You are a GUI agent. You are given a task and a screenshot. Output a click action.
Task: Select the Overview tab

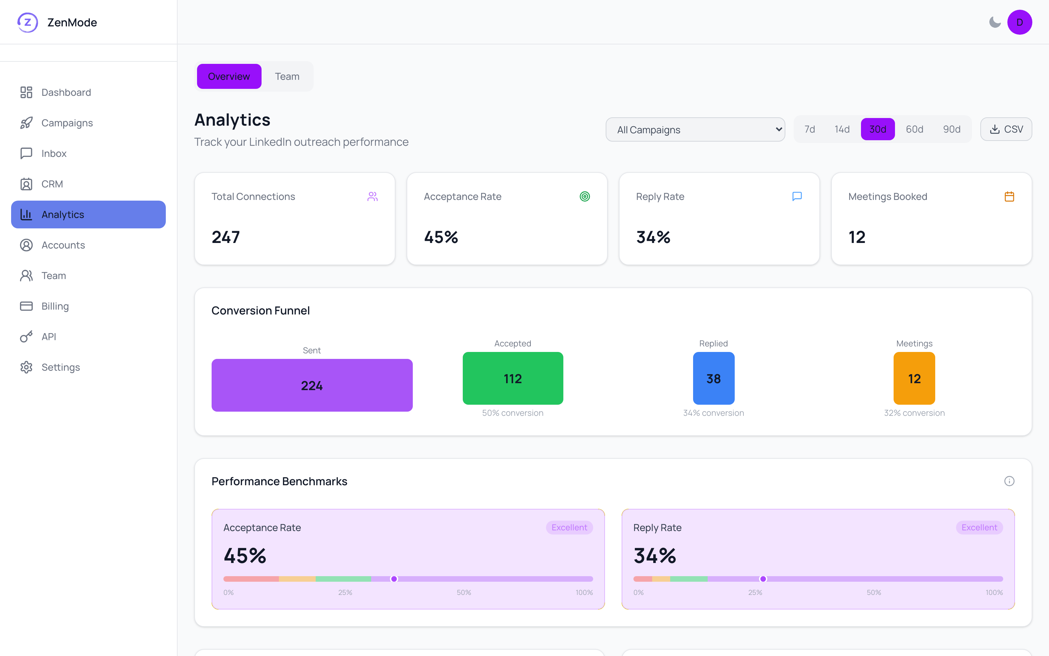coord(229,76)
